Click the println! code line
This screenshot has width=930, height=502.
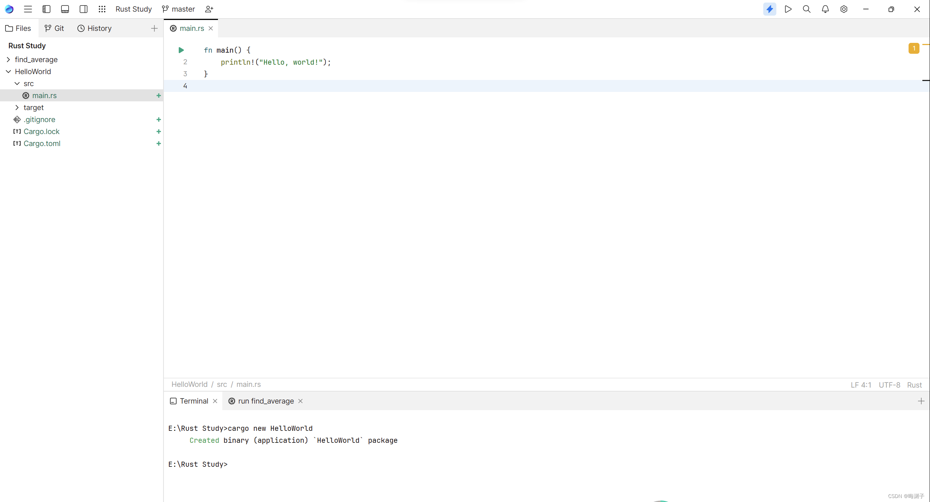pos(276,62)
